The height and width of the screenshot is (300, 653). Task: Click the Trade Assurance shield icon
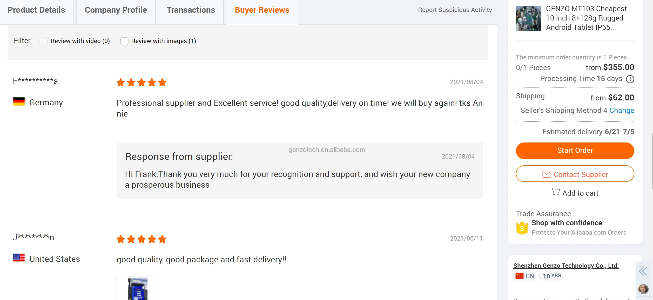tap(522, 228)
